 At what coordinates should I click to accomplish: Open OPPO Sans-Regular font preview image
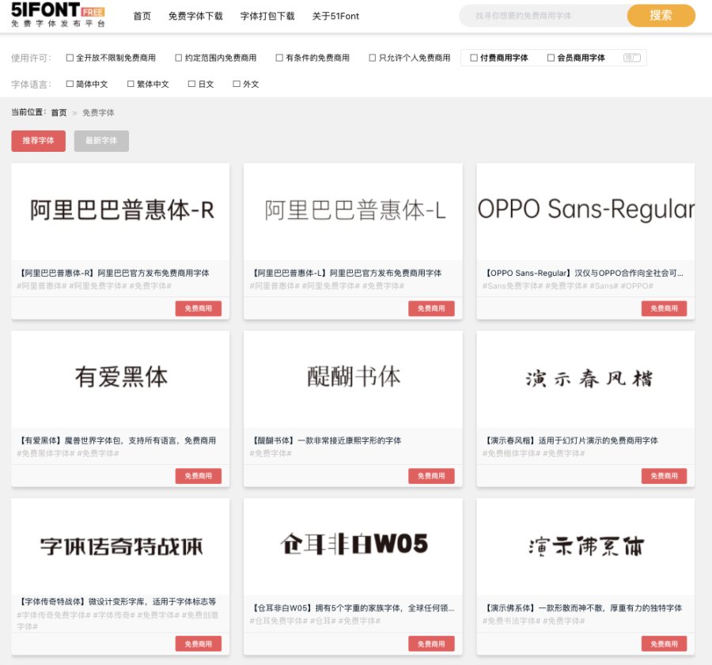pyautogui.click(x=585, y=210)
